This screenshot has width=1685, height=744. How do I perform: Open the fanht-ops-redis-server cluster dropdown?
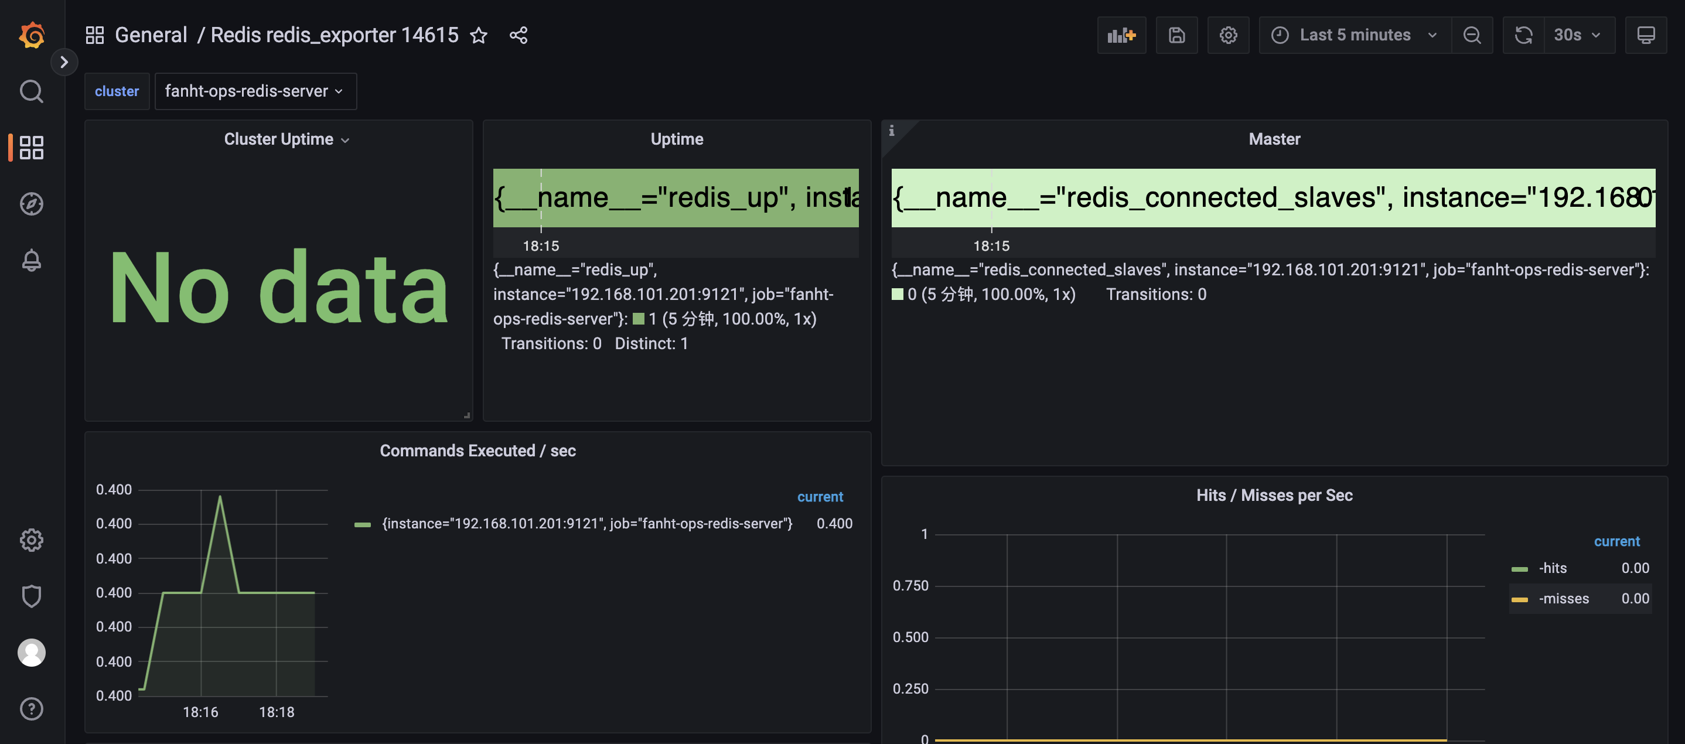(x=255, y=91)
